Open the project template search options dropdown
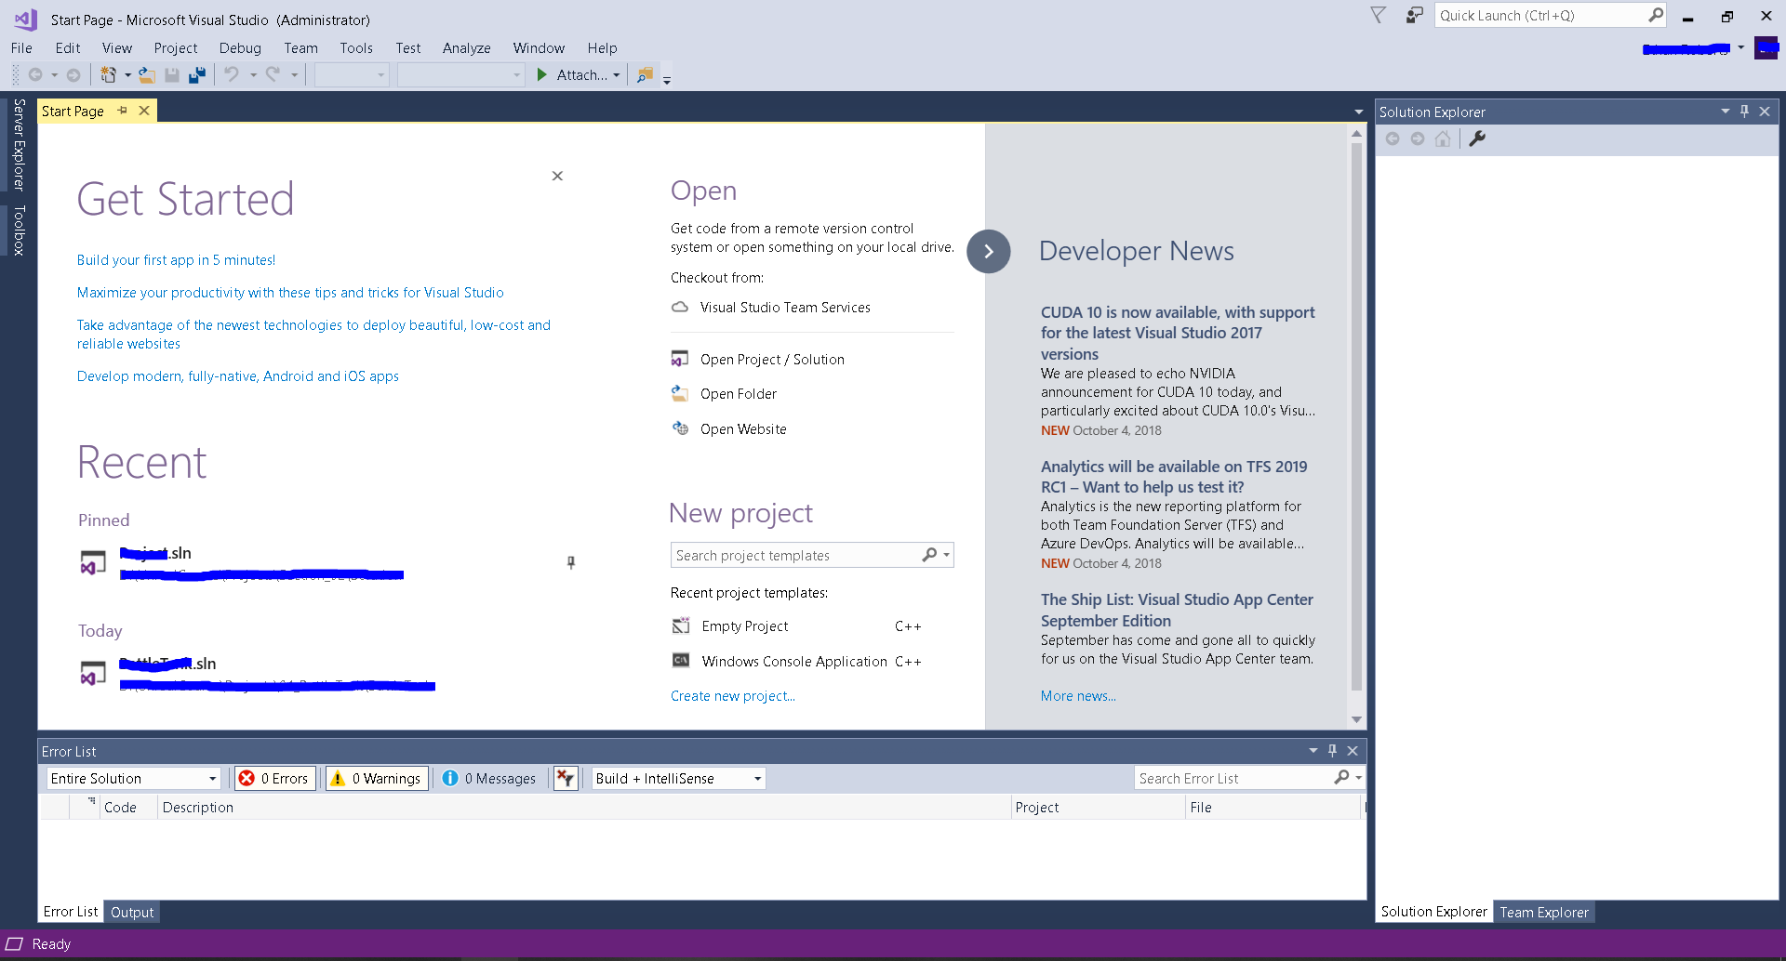 click(946, 556)
